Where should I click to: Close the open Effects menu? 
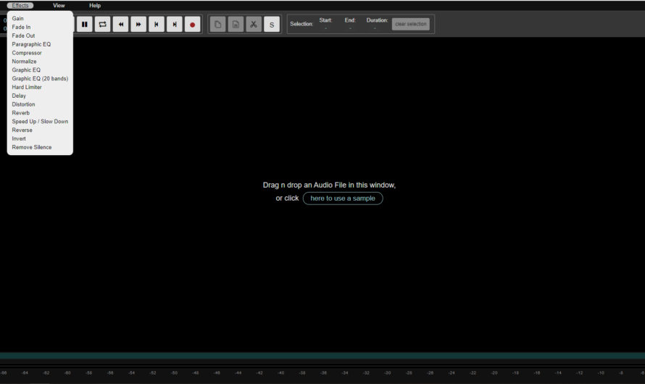click(x=20, y=5)
